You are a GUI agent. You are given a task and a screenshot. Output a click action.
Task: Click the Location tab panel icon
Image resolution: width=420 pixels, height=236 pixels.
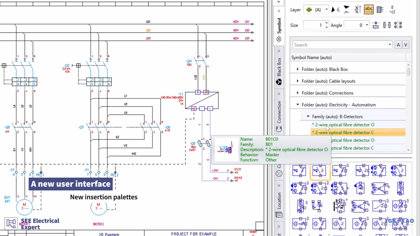[x=279, y=215]
